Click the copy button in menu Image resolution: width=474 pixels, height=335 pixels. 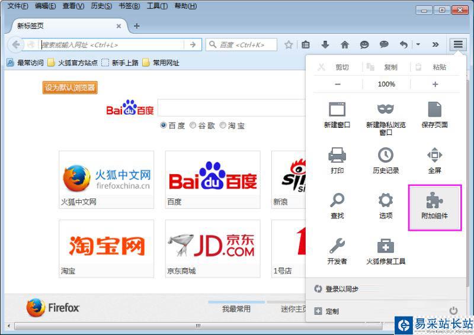(x=386, y=67)
